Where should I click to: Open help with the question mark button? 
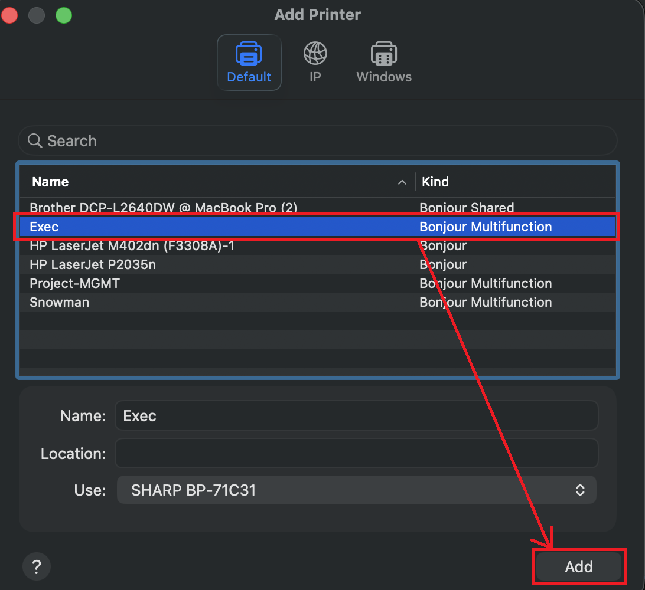pos(37,568)
